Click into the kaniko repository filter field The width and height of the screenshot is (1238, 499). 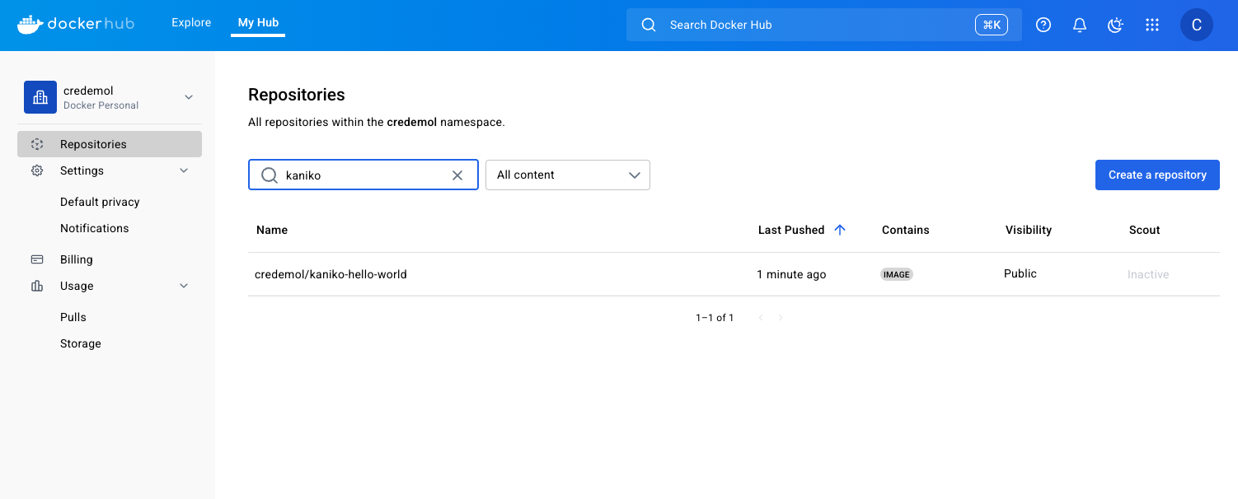pos(363,175)
